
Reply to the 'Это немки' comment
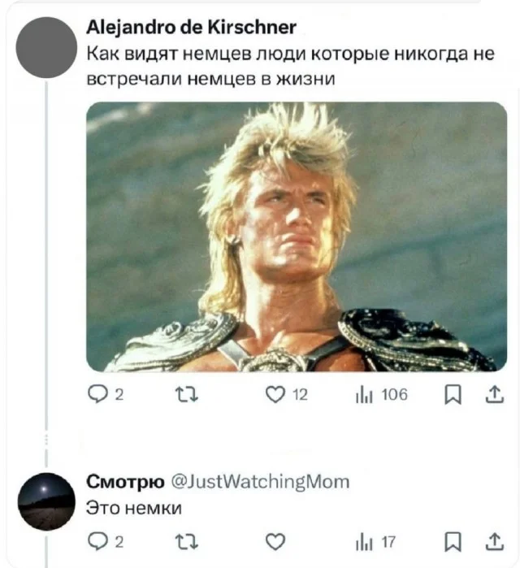pos(106,542)
